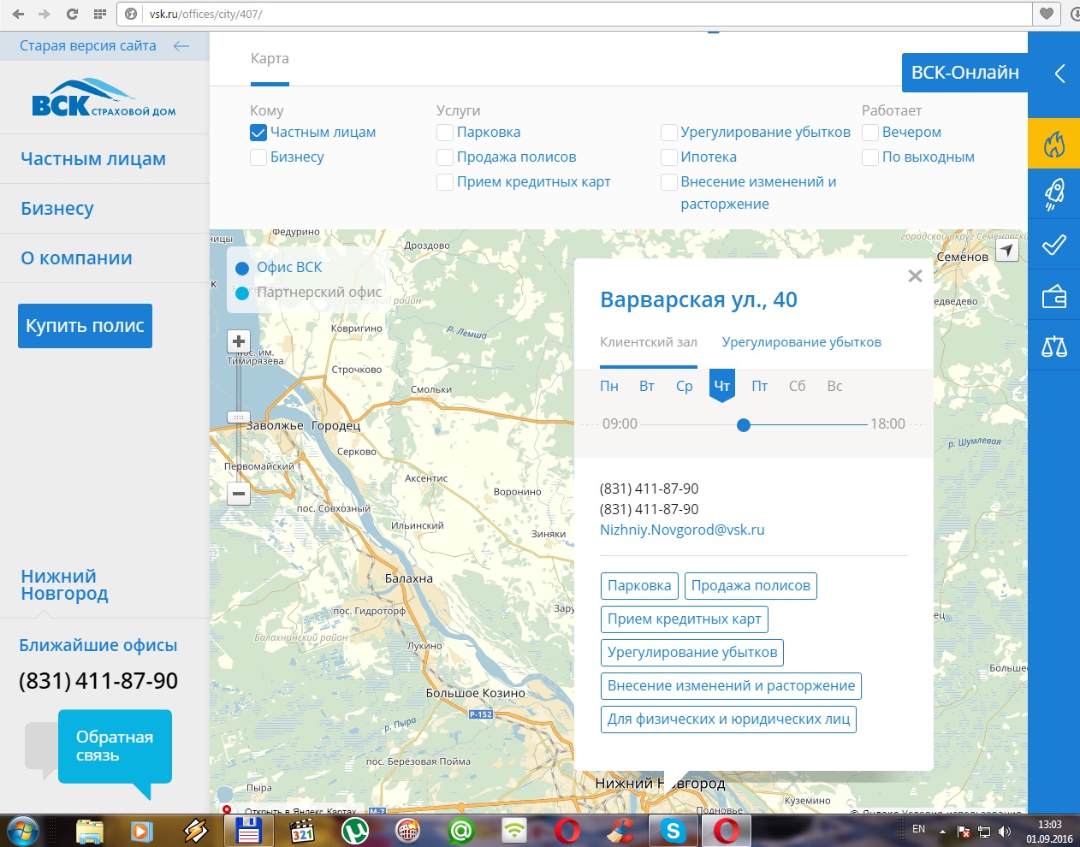Select Сб in the weekday schedule
Image resolution: width=1080 pixels, height=847 pixels.
coord(797,387)
